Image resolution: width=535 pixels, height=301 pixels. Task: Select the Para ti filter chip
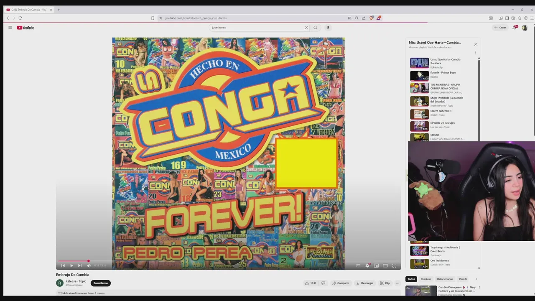point(463,279)
